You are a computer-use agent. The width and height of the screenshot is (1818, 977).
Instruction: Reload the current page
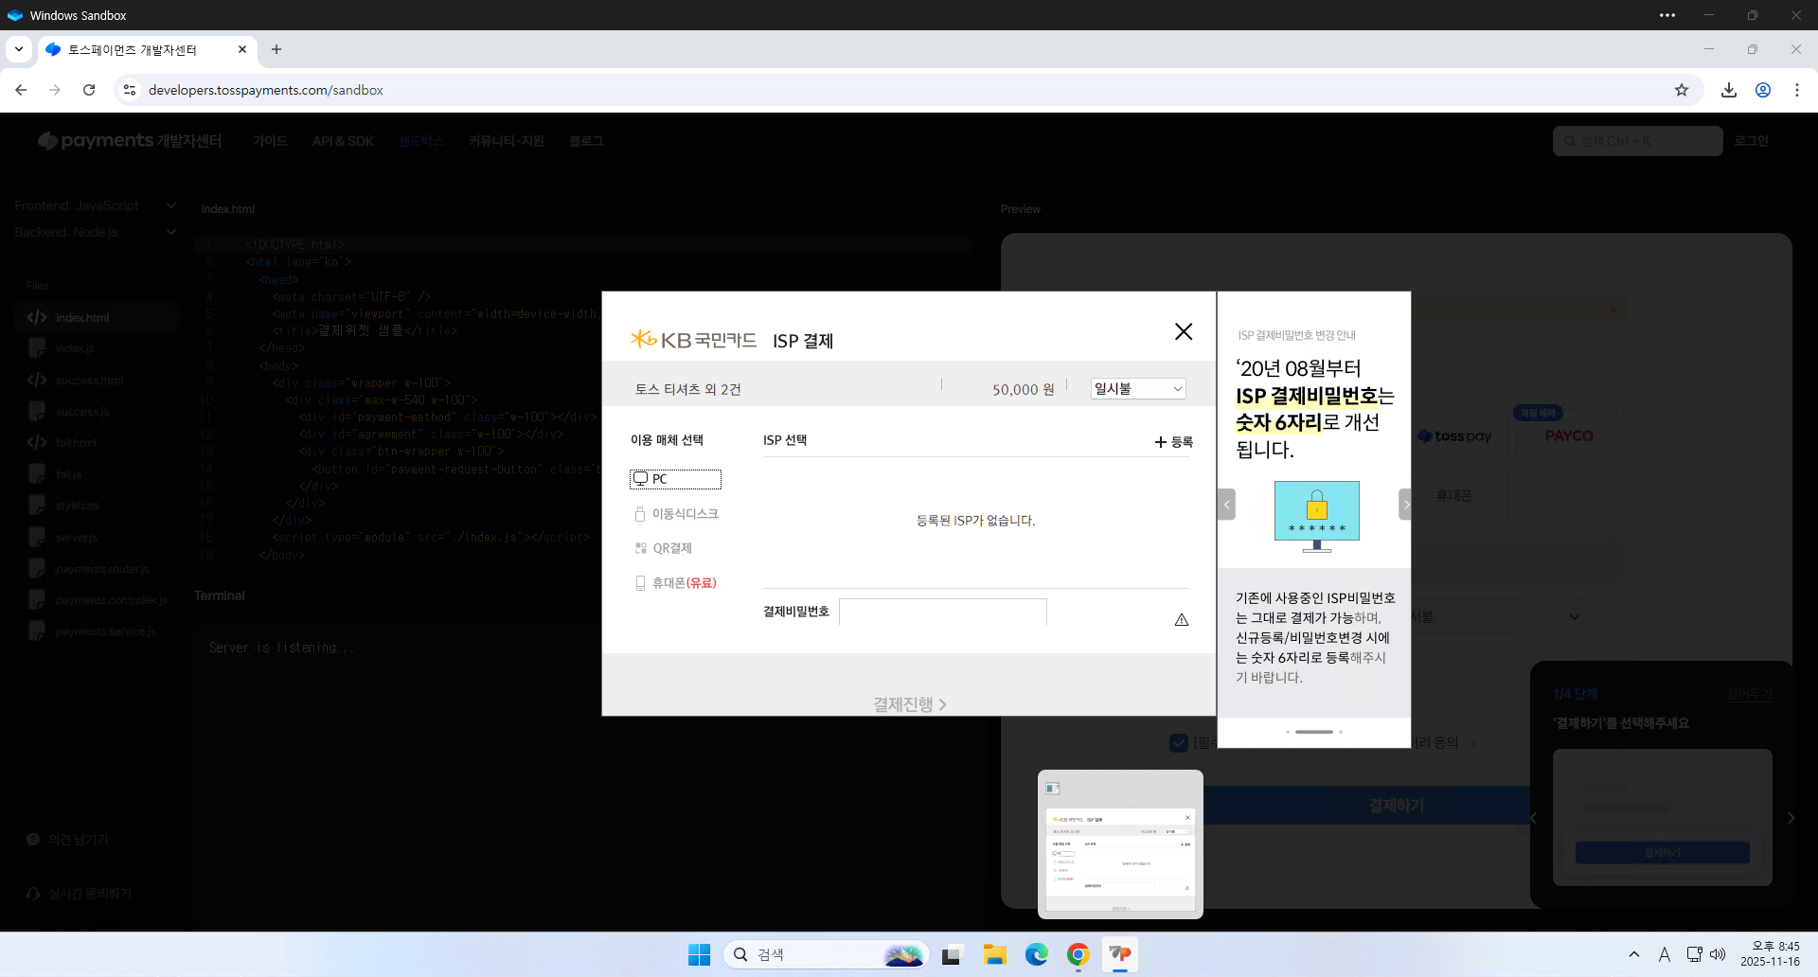(89, 90)
